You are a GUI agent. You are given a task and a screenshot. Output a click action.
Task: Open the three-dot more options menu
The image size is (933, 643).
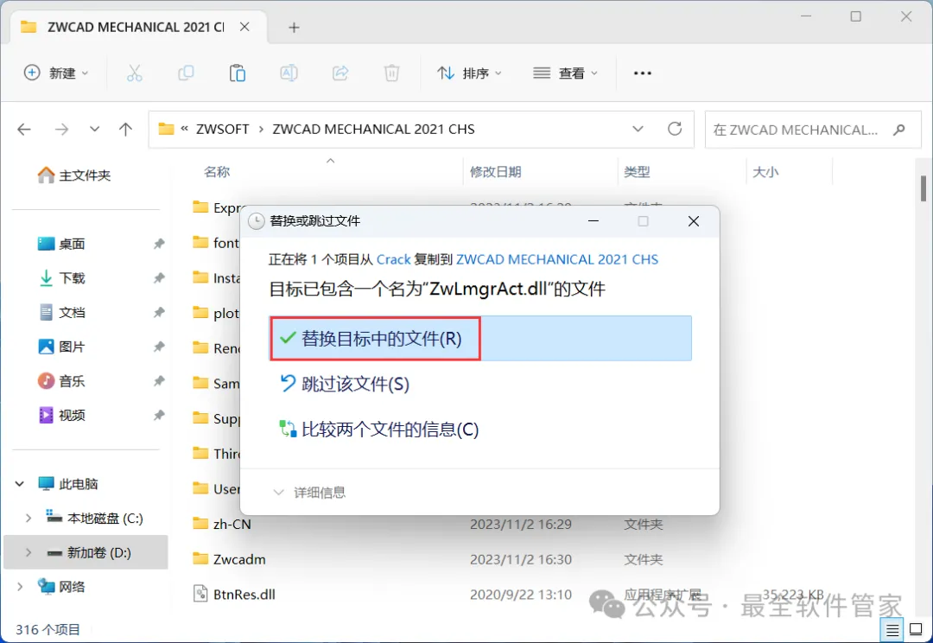pyautogui.click(x=643, y=73)
